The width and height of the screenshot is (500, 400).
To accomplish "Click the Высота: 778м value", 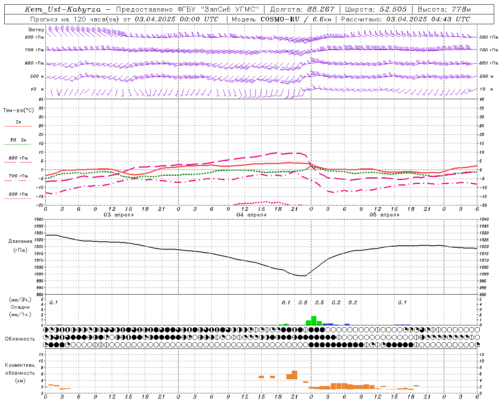I will pos(444,9).
